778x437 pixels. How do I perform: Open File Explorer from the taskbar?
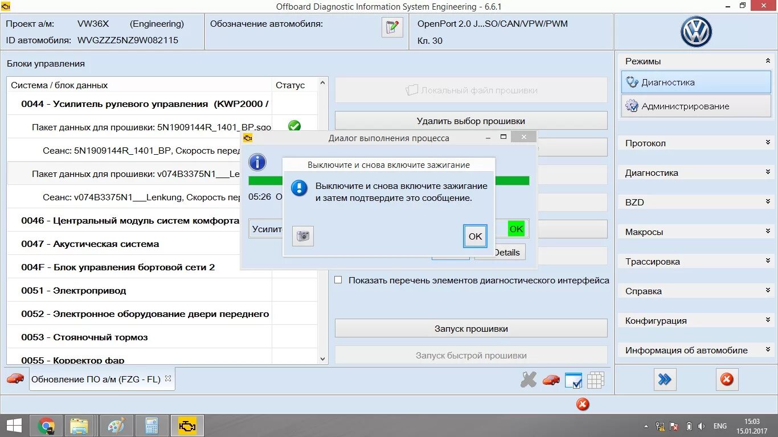[79, 426]
